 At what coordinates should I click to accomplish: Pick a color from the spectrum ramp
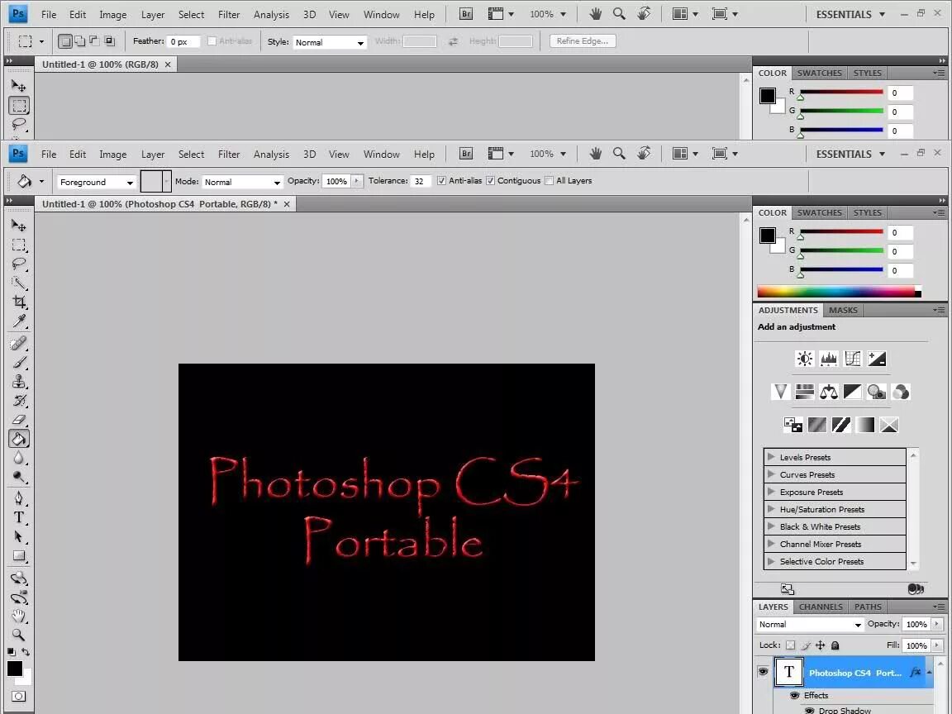[839, 292]
